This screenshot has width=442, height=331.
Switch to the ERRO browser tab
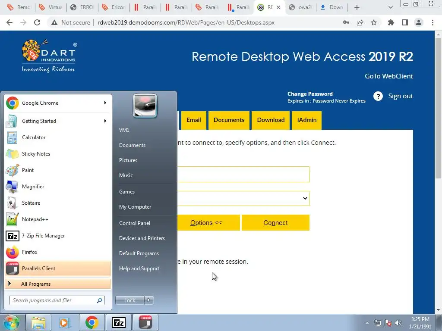click(82, 7)
